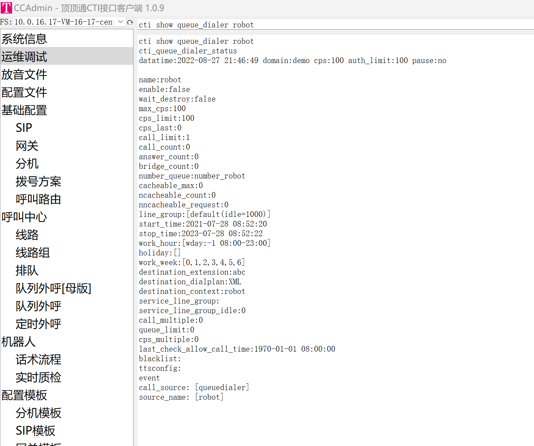Screen dimensions: 534x446
Task: Click the 'stop_time:2023-07-28 08:52:22' line
Action: (x=201, y=234)
